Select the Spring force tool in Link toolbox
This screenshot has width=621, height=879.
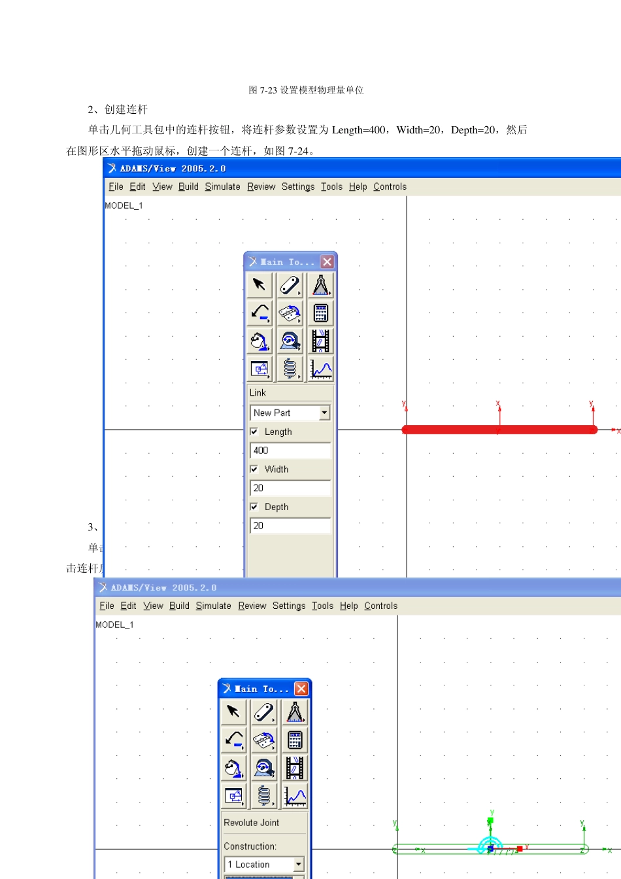290,369
